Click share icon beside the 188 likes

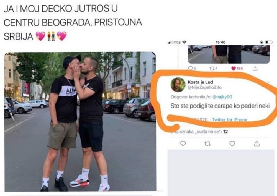click(x=255, y=68)
